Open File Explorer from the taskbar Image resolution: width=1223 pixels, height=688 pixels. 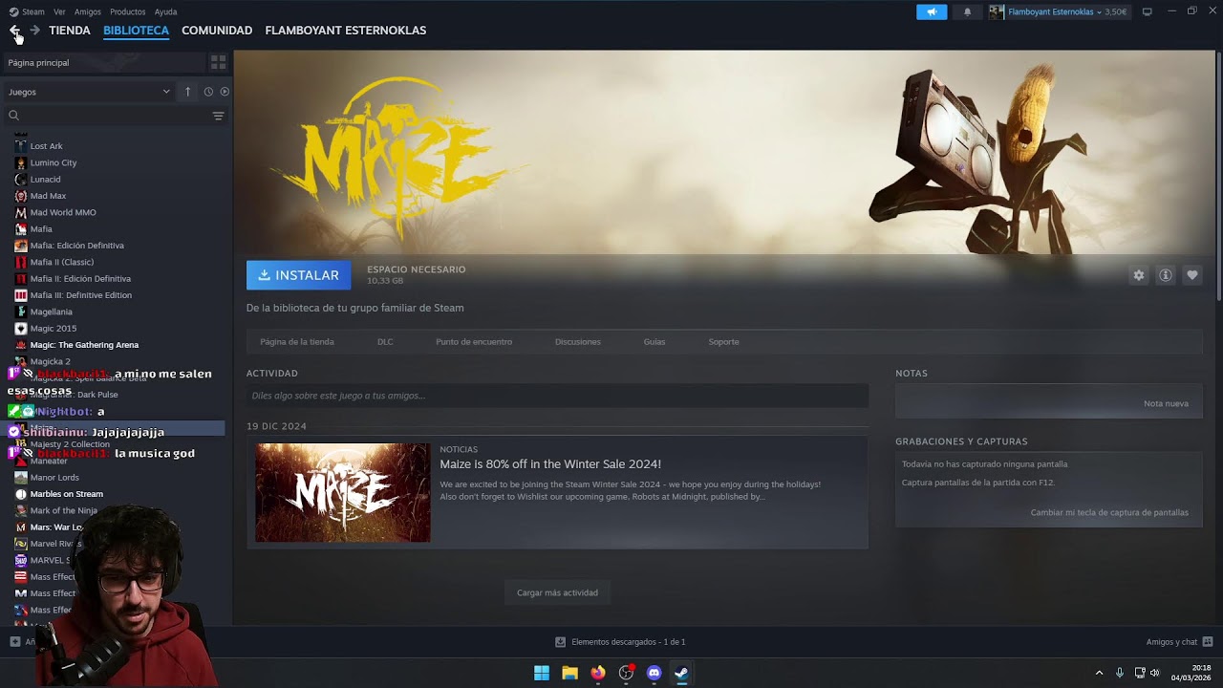(569, 673)
